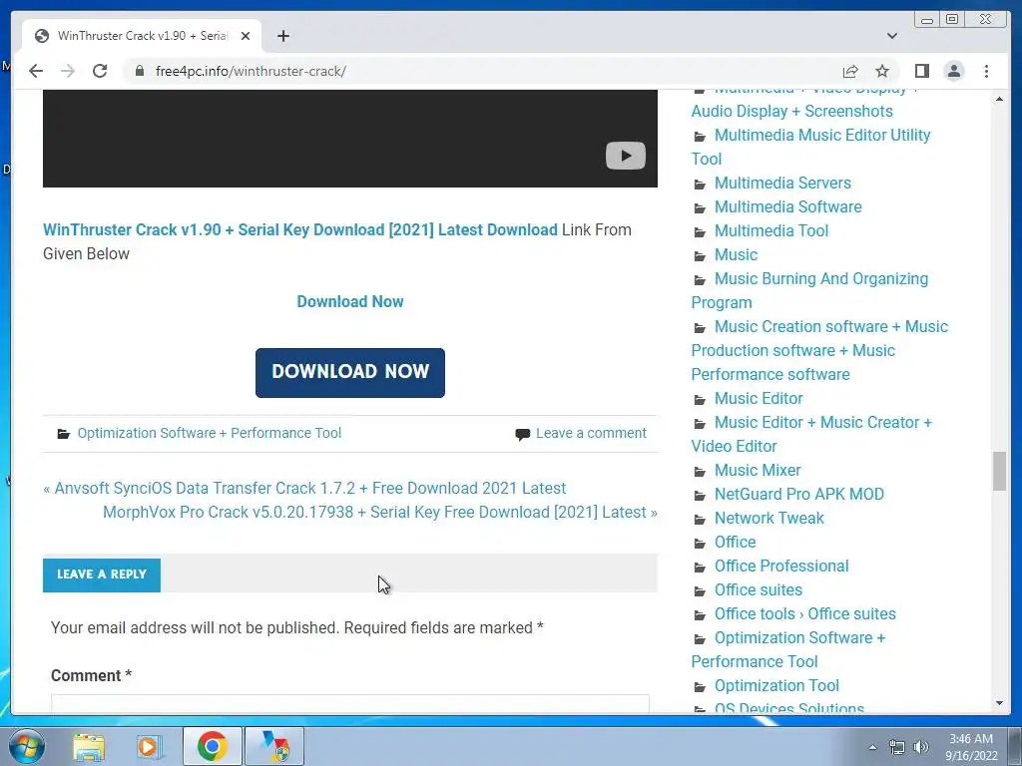
Task: Open NetGuard Pro APK MOD category
Action: click(799, 494)
